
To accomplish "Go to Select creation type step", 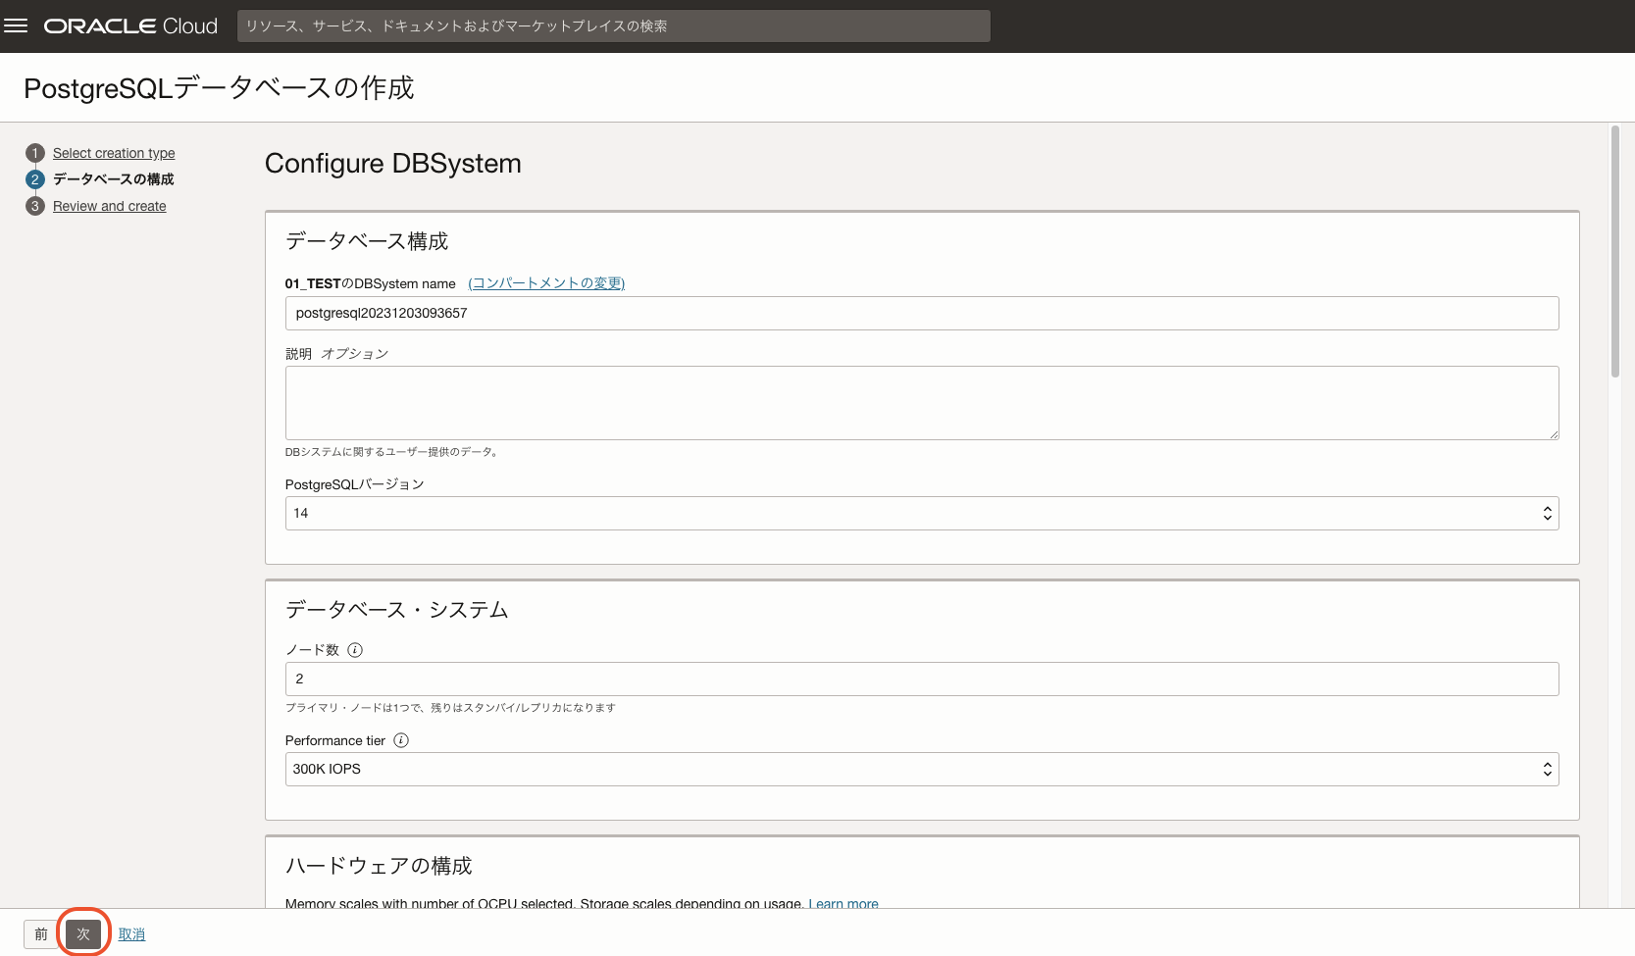I will 114,153.
